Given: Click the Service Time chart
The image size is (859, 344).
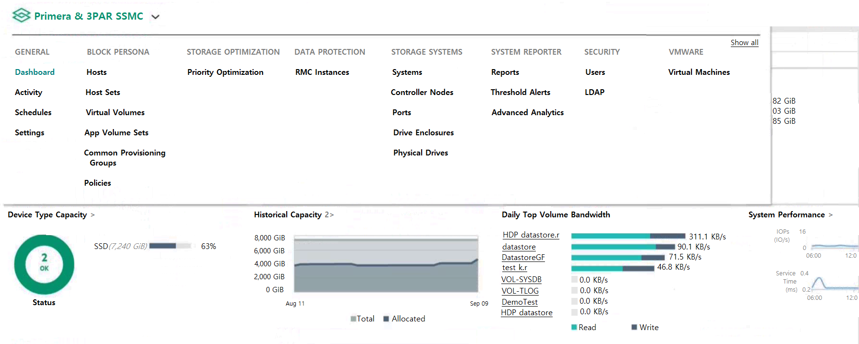Looking at the screenshot, I should [834, 283].
